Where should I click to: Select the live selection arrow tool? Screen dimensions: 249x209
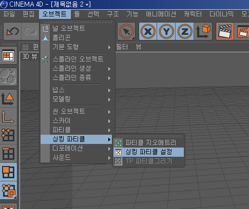click(126, 31)
